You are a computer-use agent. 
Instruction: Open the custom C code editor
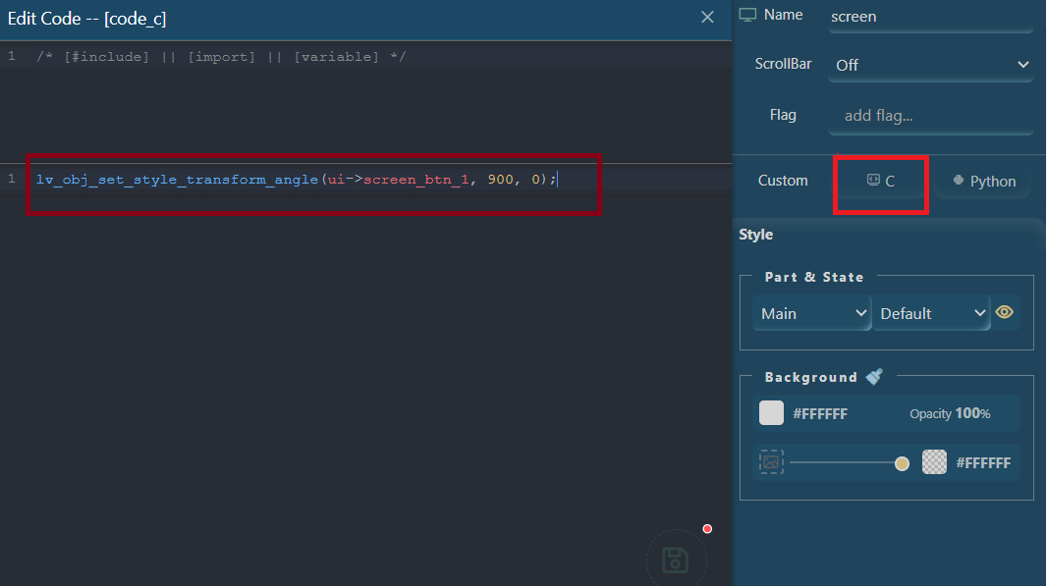pos(880,181)
